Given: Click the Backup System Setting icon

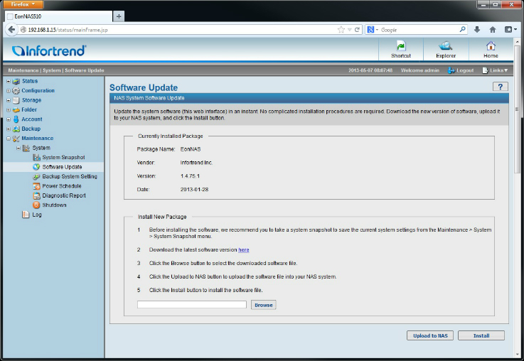Looking at the screenshot, I should pos(36,176).
